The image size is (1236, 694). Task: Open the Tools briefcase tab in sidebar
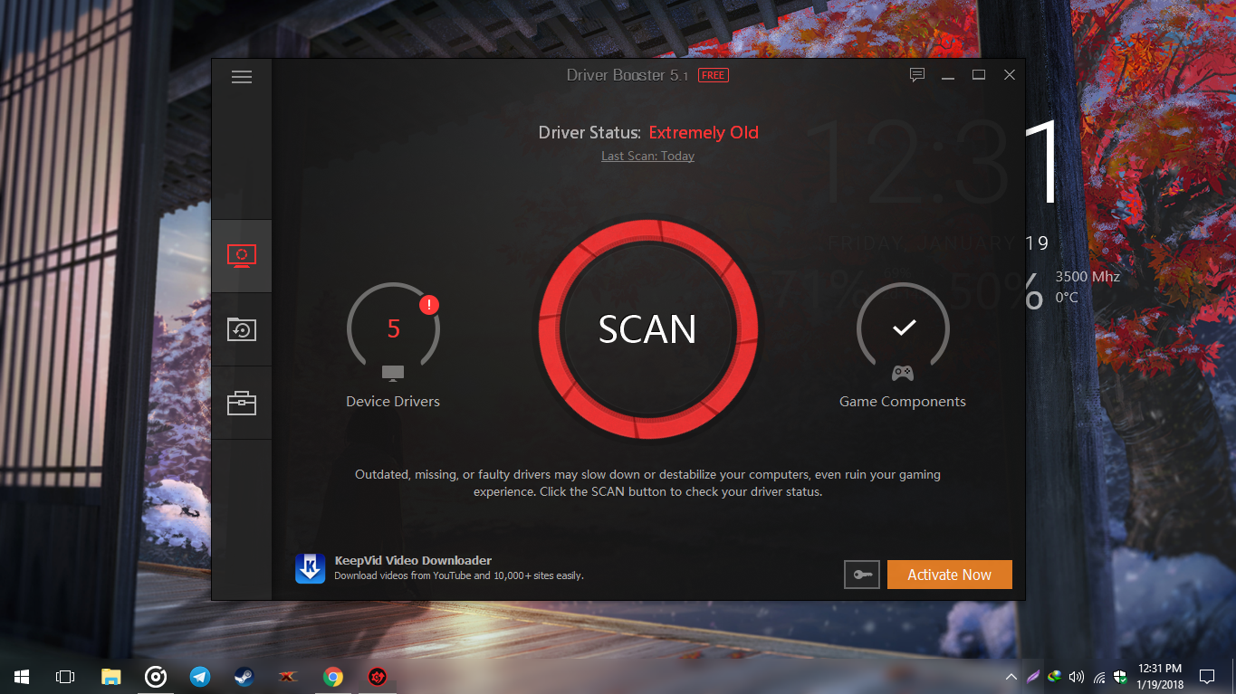tap(242, 403)
